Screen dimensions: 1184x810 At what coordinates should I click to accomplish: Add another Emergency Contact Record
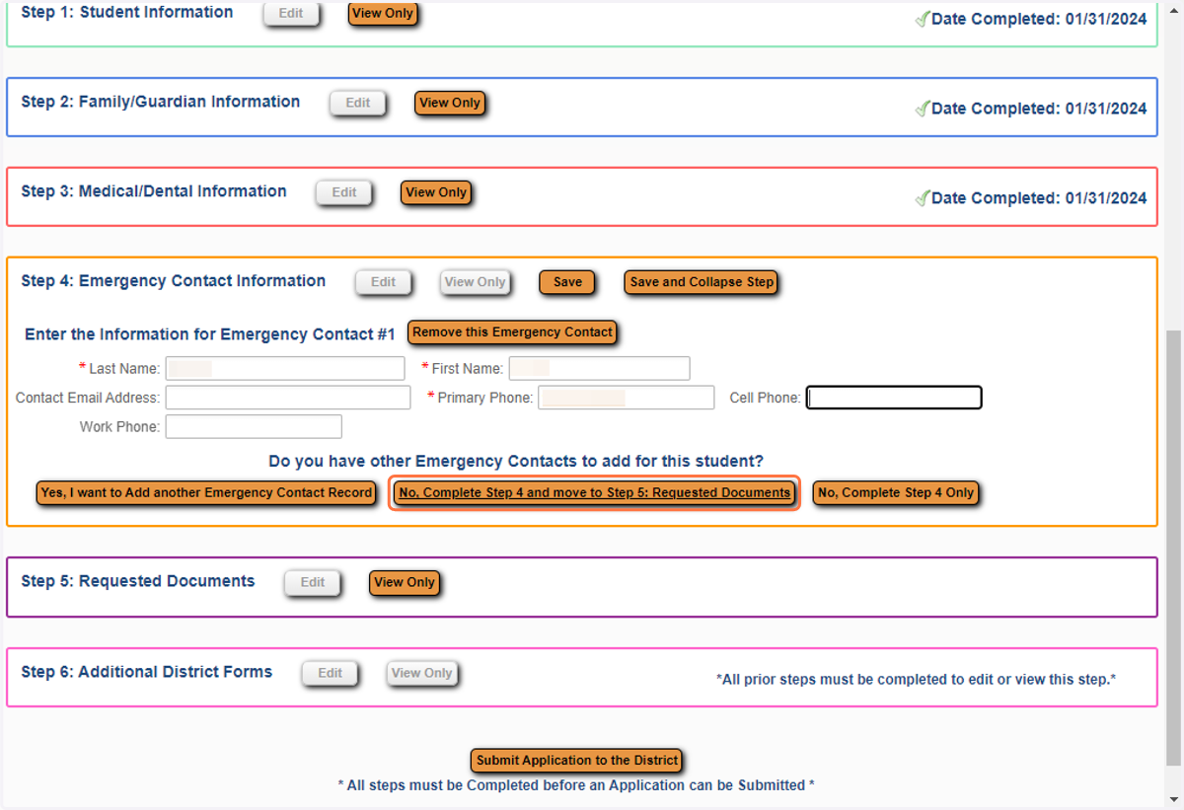206,493
